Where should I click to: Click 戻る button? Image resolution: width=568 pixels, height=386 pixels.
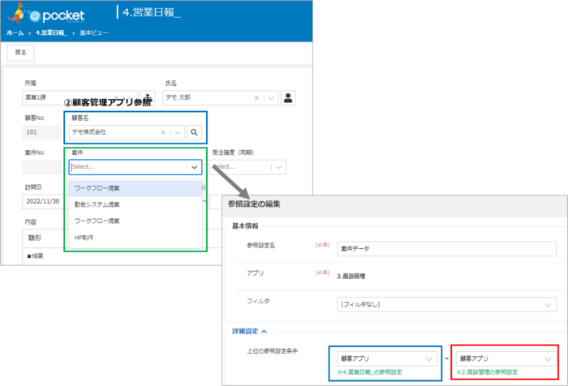[x=20, y=53]
